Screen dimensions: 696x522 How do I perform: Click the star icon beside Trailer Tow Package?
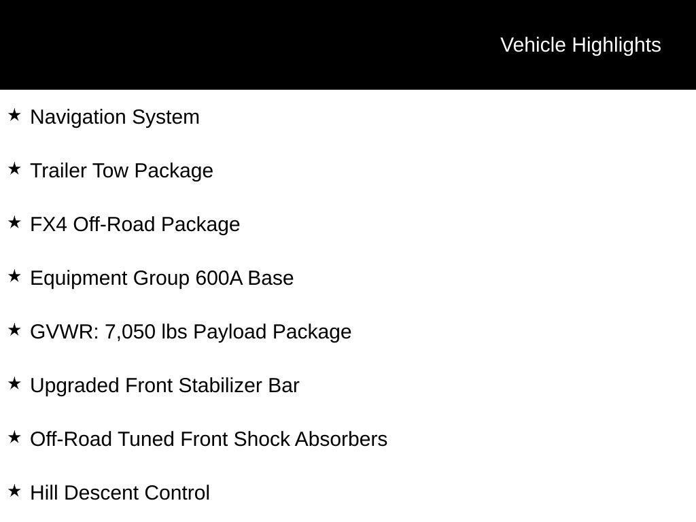coord(14,169)
